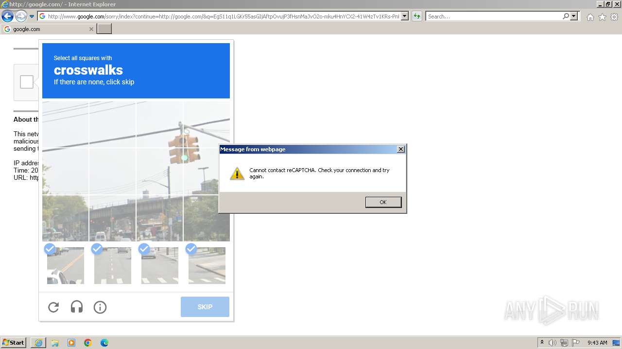Click the browser Search box
The width and height of the screenshot is (622, 349).
pyautogui.click(x=494, y=16)
